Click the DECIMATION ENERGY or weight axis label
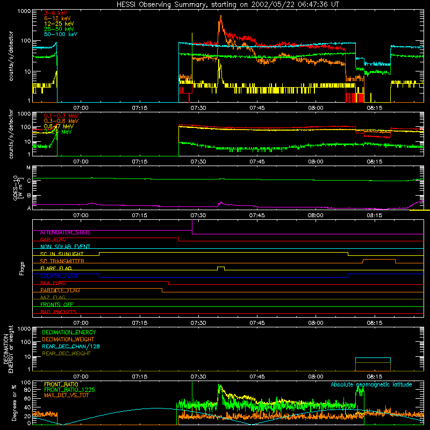 pyautogui.click(x=8, y=349)
